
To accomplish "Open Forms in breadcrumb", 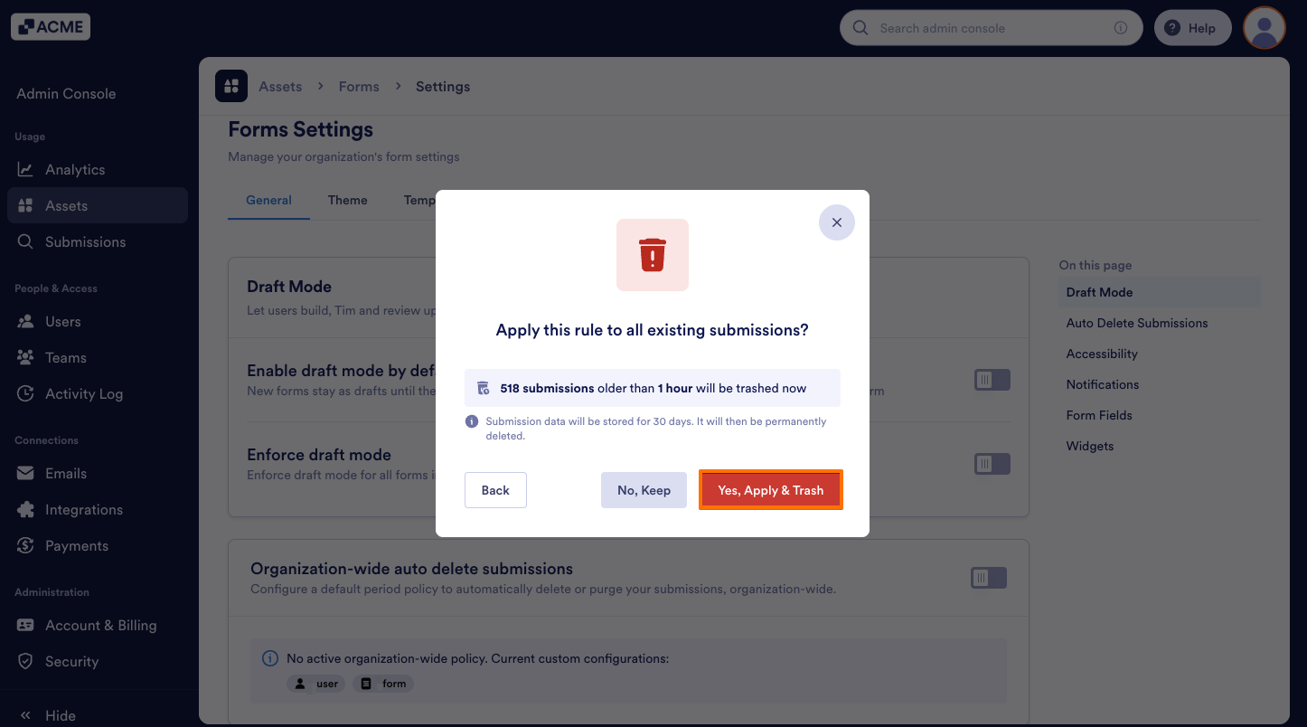I will (359, 86).
